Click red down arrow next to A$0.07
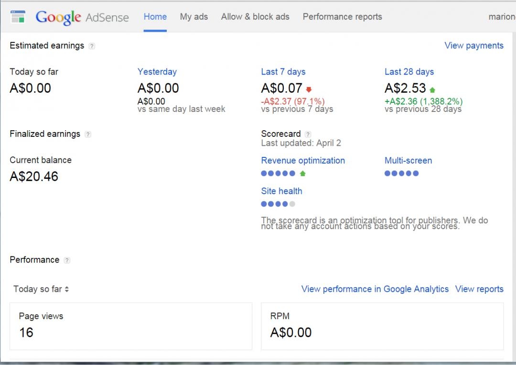Image resolution: width=516 pixels, height=365 pixels. [309, 89]
